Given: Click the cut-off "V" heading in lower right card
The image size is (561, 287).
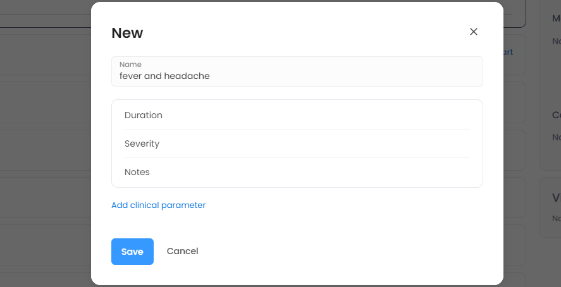Looking at the screenshot, I should click(x=557, y=198).
